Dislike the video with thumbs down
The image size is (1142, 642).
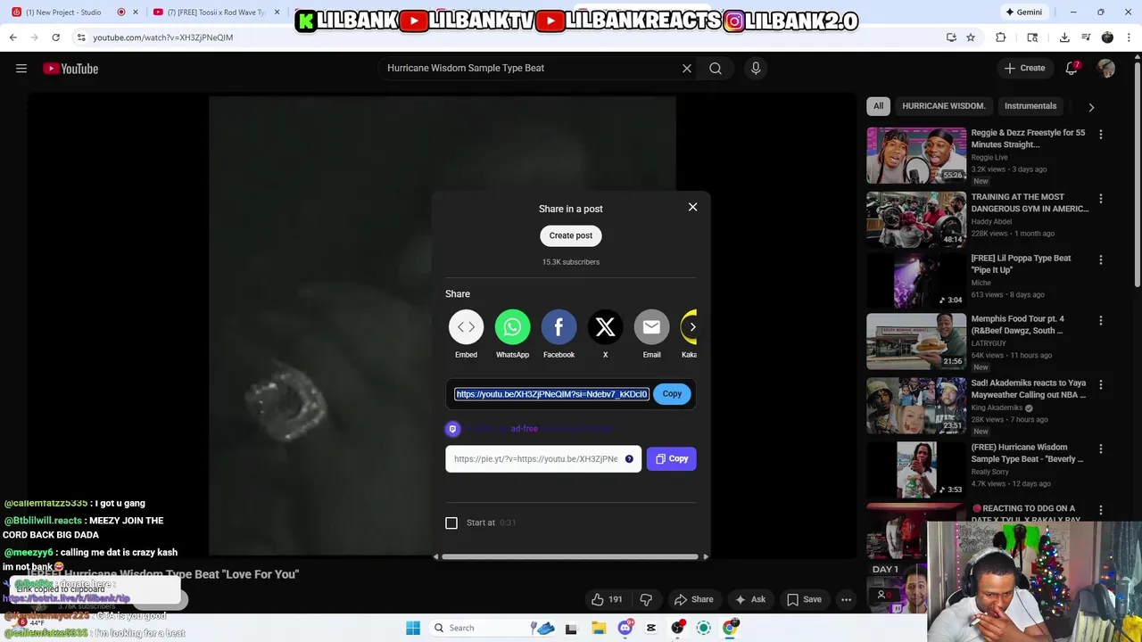click(x=647, y=599)
